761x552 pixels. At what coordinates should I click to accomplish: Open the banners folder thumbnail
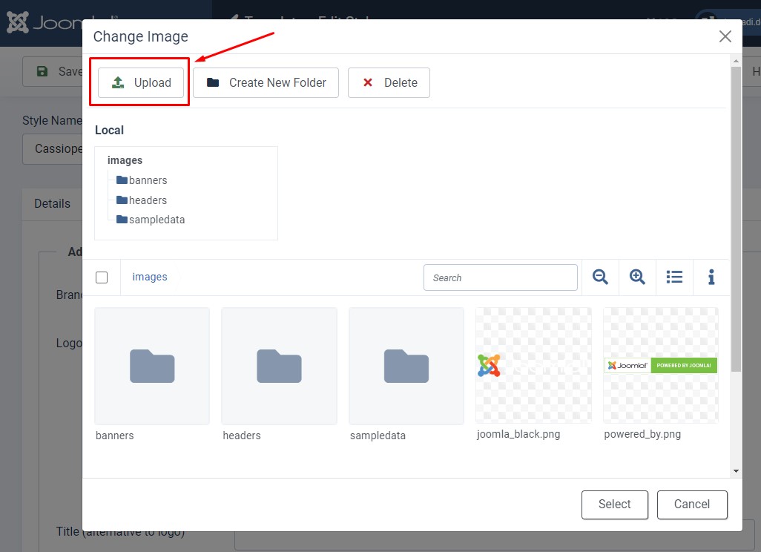coord(152,366)
